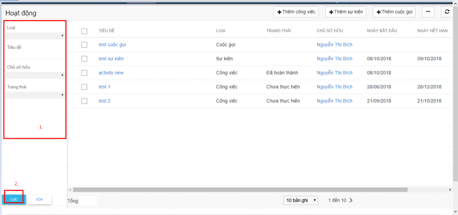The width and height of the screenshot is (458, 215).
Task: Expand the Trạng thái filter dropdown
Action: click(35, 95)
